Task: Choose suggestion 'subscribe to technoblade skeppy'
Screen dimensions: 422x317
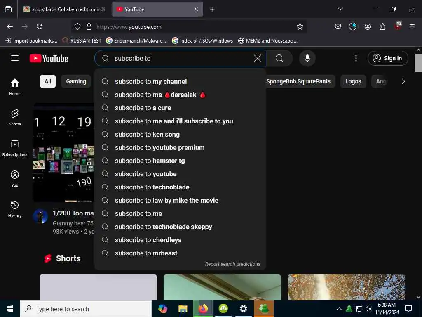Action: point(180,227)
